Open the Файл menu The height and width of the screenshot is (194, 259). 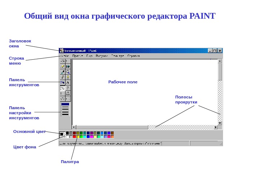pyautogui.click(x=65, y=56)
